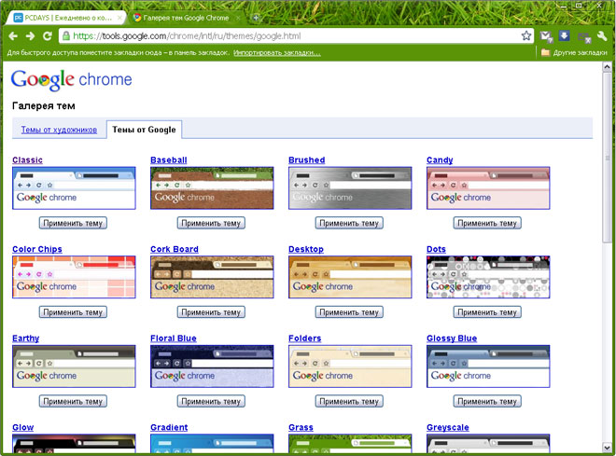Click the Baseball theme preview thumbnail
This screenshot has width=616, height=456.
(212, 188)
